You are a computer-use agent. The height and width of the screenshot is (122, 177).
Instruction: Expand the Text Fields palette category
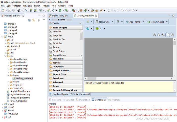point(58,59)
